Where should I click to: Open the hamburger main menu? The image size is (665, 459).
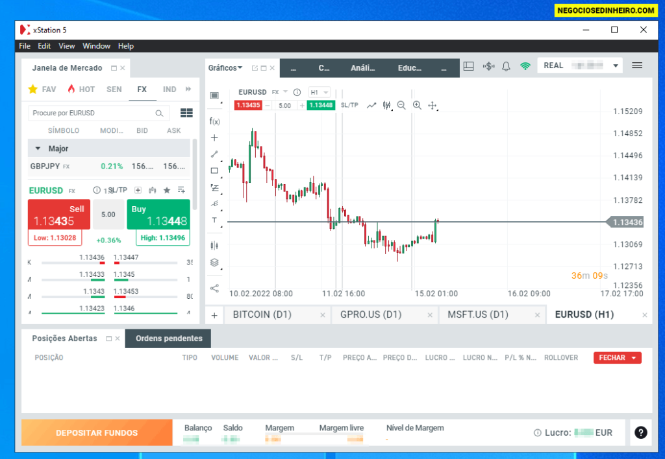pos(637,65)
